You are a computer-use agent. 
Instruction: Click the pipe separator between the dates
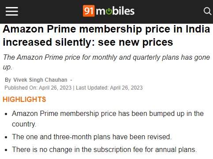(74, 88)
